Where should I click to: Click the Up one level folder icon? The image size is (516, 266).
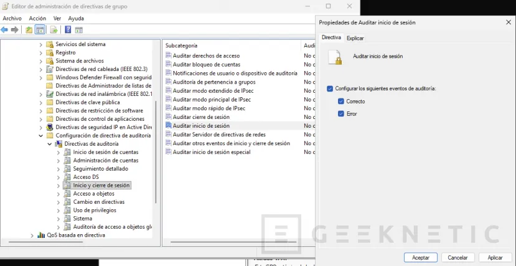coord(29,30)
